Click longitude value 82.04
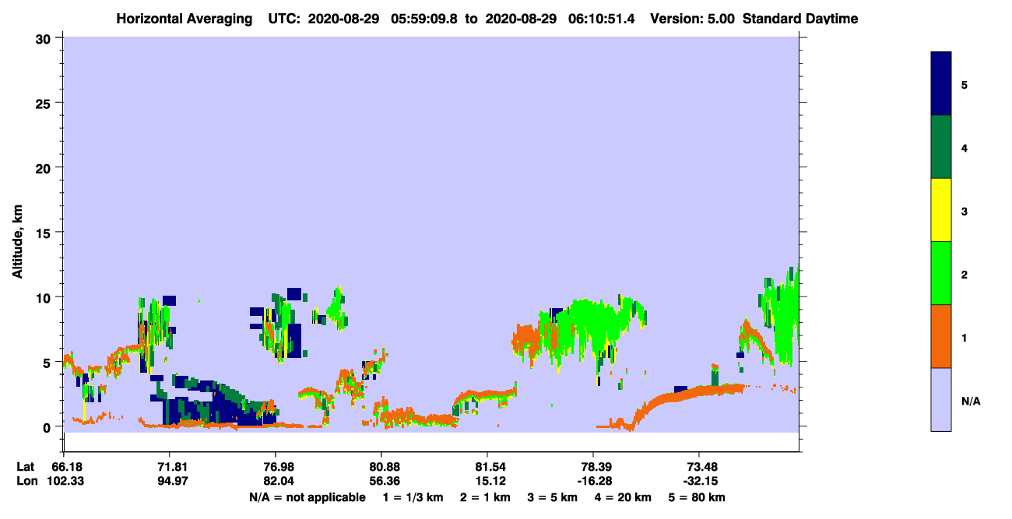 click(276, 482)
